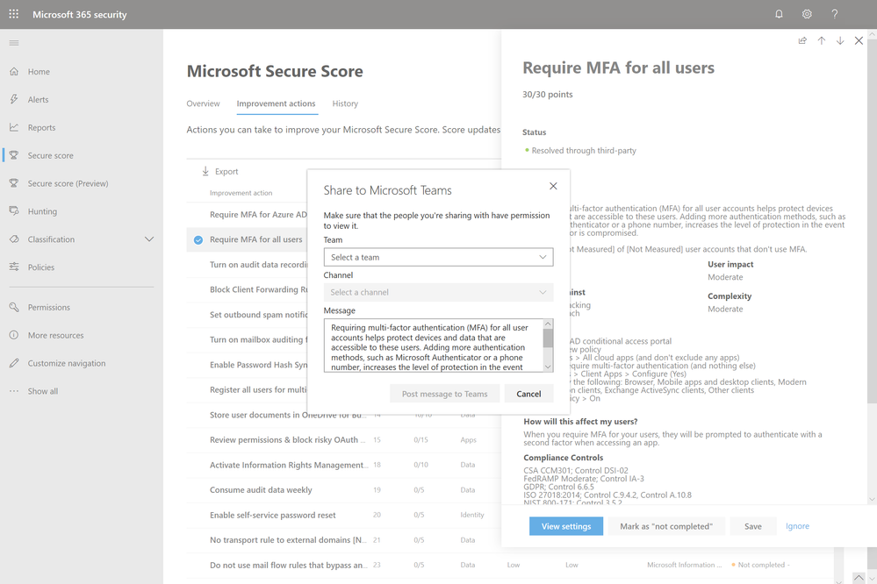Expand the Classification menu chevron
This screenshot has width=877, height=584.
(x=149, y=239)
